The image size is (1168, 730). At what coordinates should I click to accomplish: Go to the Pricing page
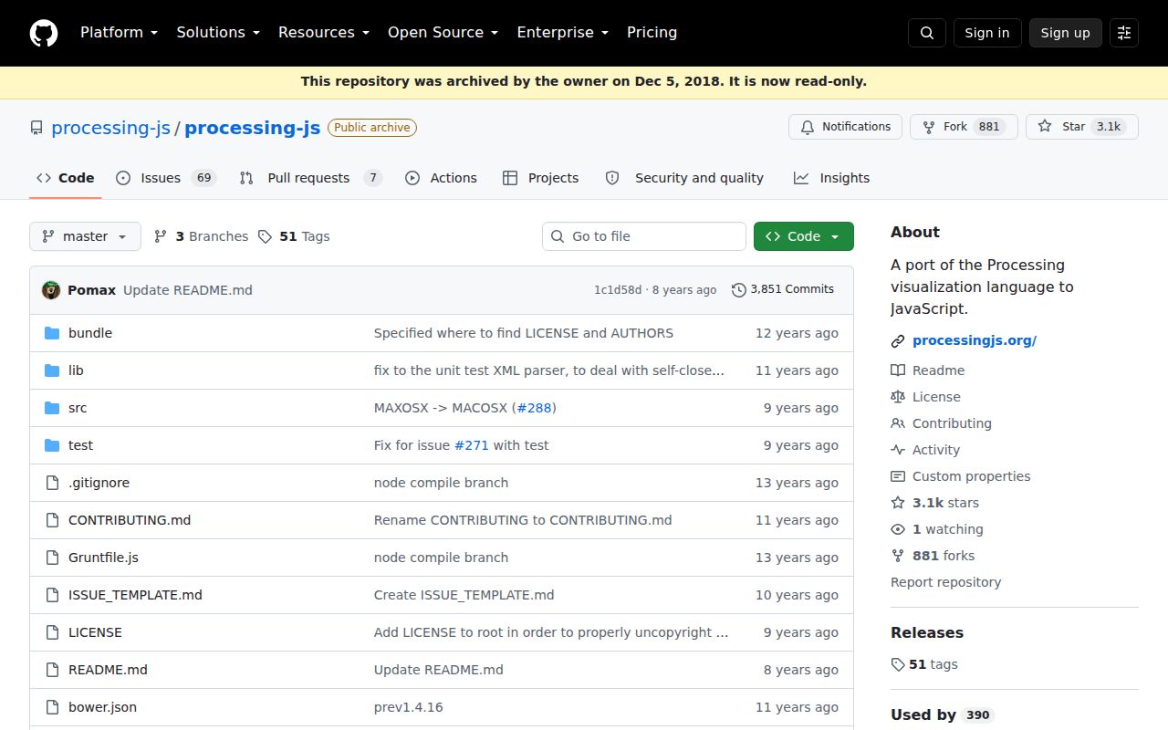pyautogui.click(x=652, y=32)
